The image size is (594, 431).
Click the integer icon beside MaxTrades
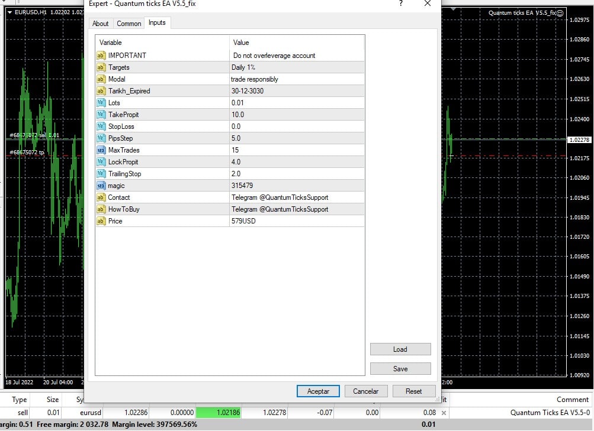click(101, 150)
